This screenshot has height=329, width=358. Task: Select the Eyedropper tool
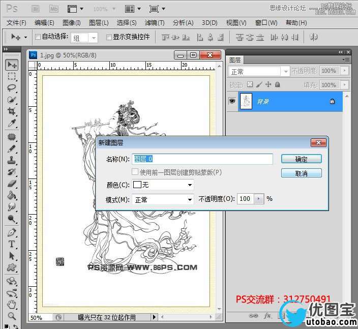(12, 123)
